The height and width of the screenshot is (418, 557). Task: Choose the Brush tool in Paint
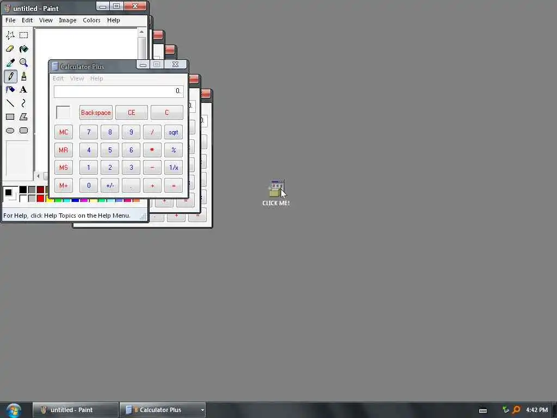[24, 76]
